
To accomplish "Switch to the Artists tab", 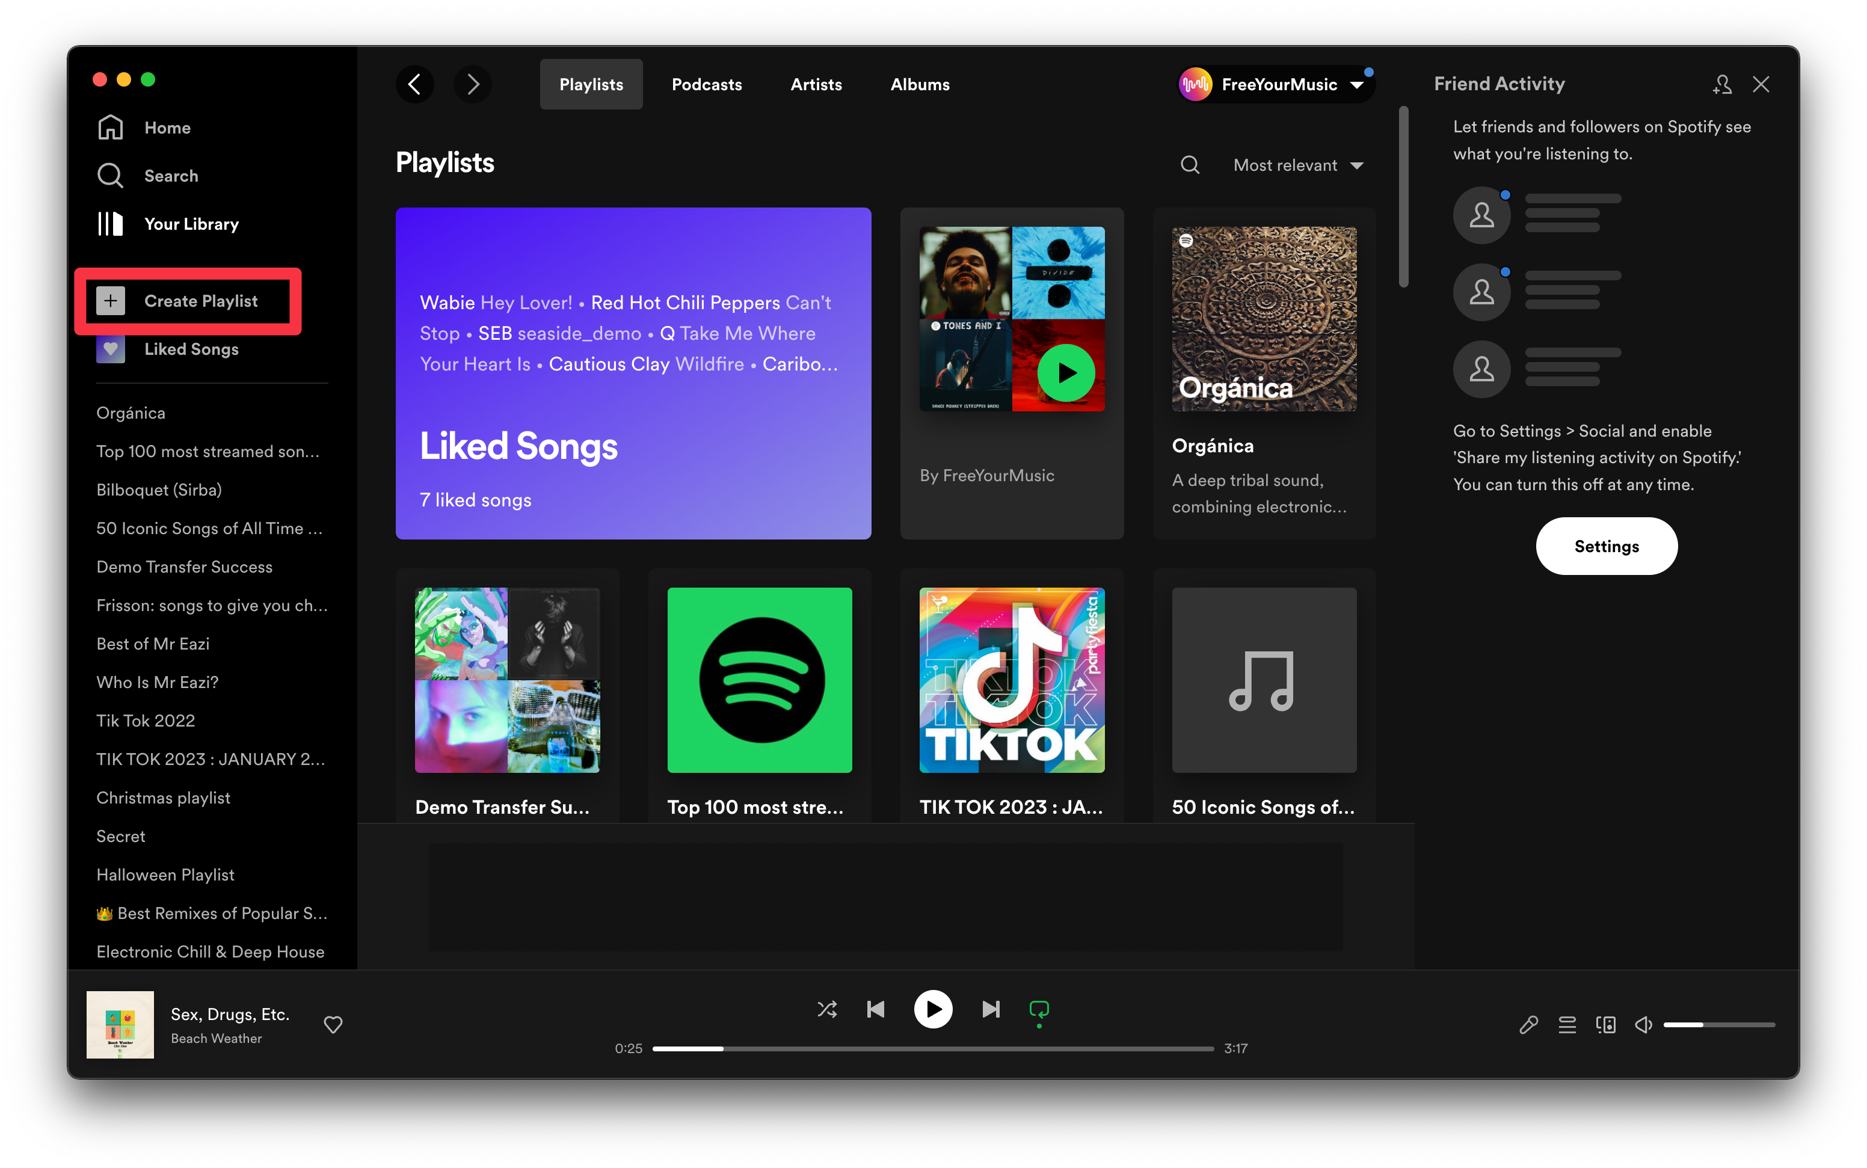I will click(x=816, y=84).
